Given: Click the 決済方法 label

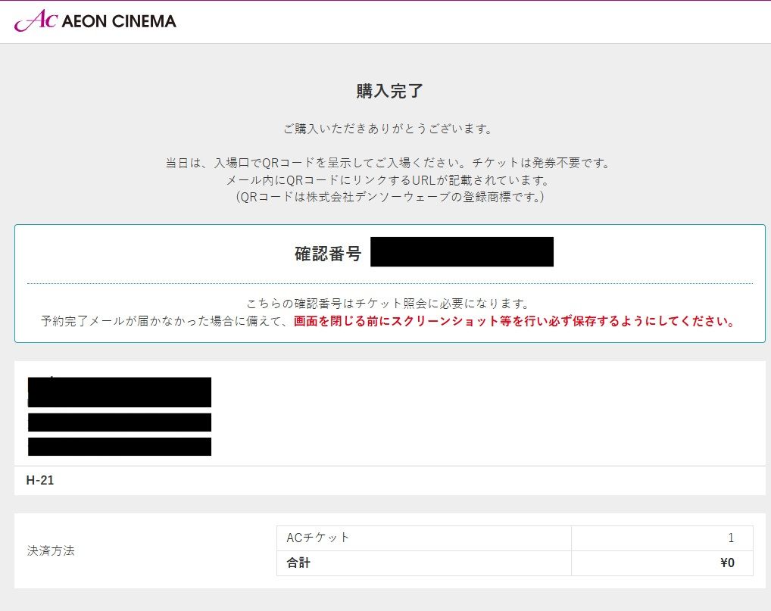Looking at the screenshot, I should (x=51, y=550).
